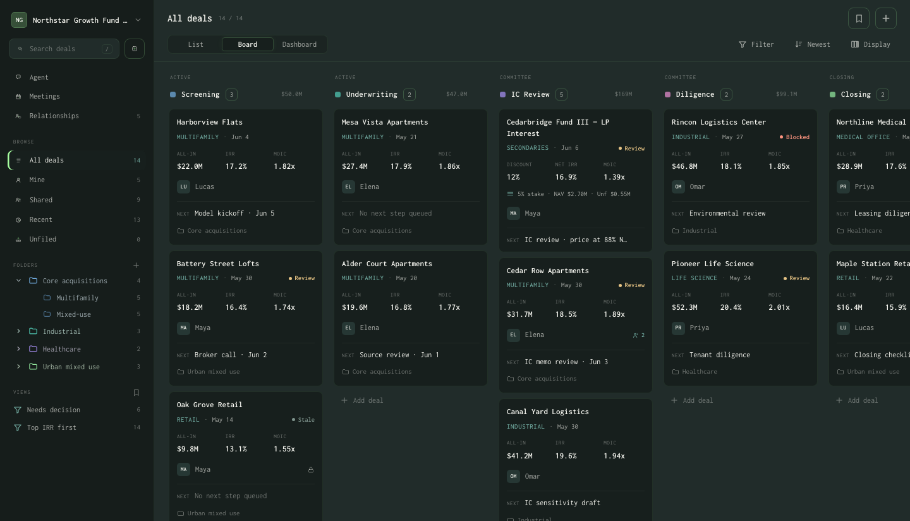
Task: Click the Screening column blue color dot
Action: coord(173,95)
